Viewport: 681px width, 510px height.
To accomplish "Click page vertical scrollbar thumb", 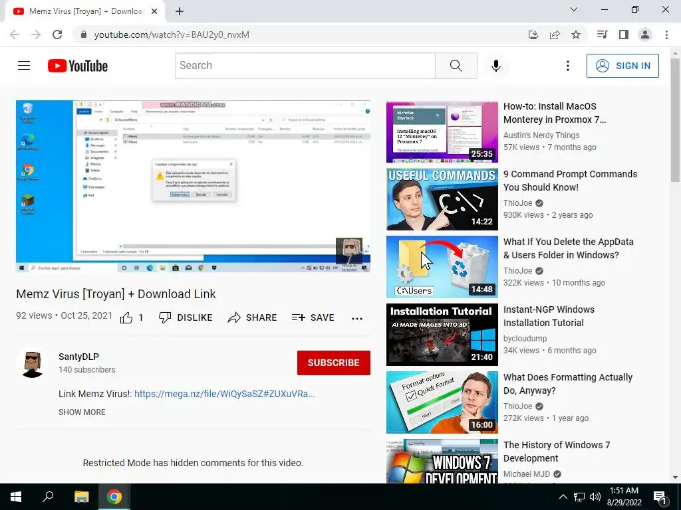I will (675, 120).
